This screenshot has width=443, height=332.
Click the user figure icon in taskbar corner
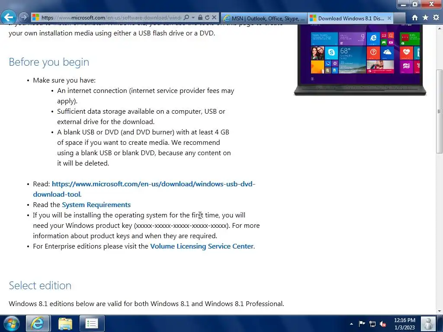point(428,323)
